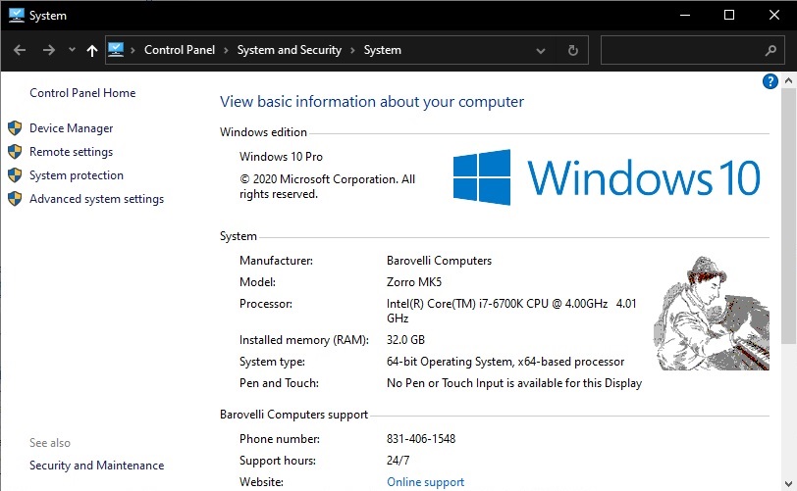Click 'View basic information about your computer' heading
This screenshot has width=797, height=491.
372,102
